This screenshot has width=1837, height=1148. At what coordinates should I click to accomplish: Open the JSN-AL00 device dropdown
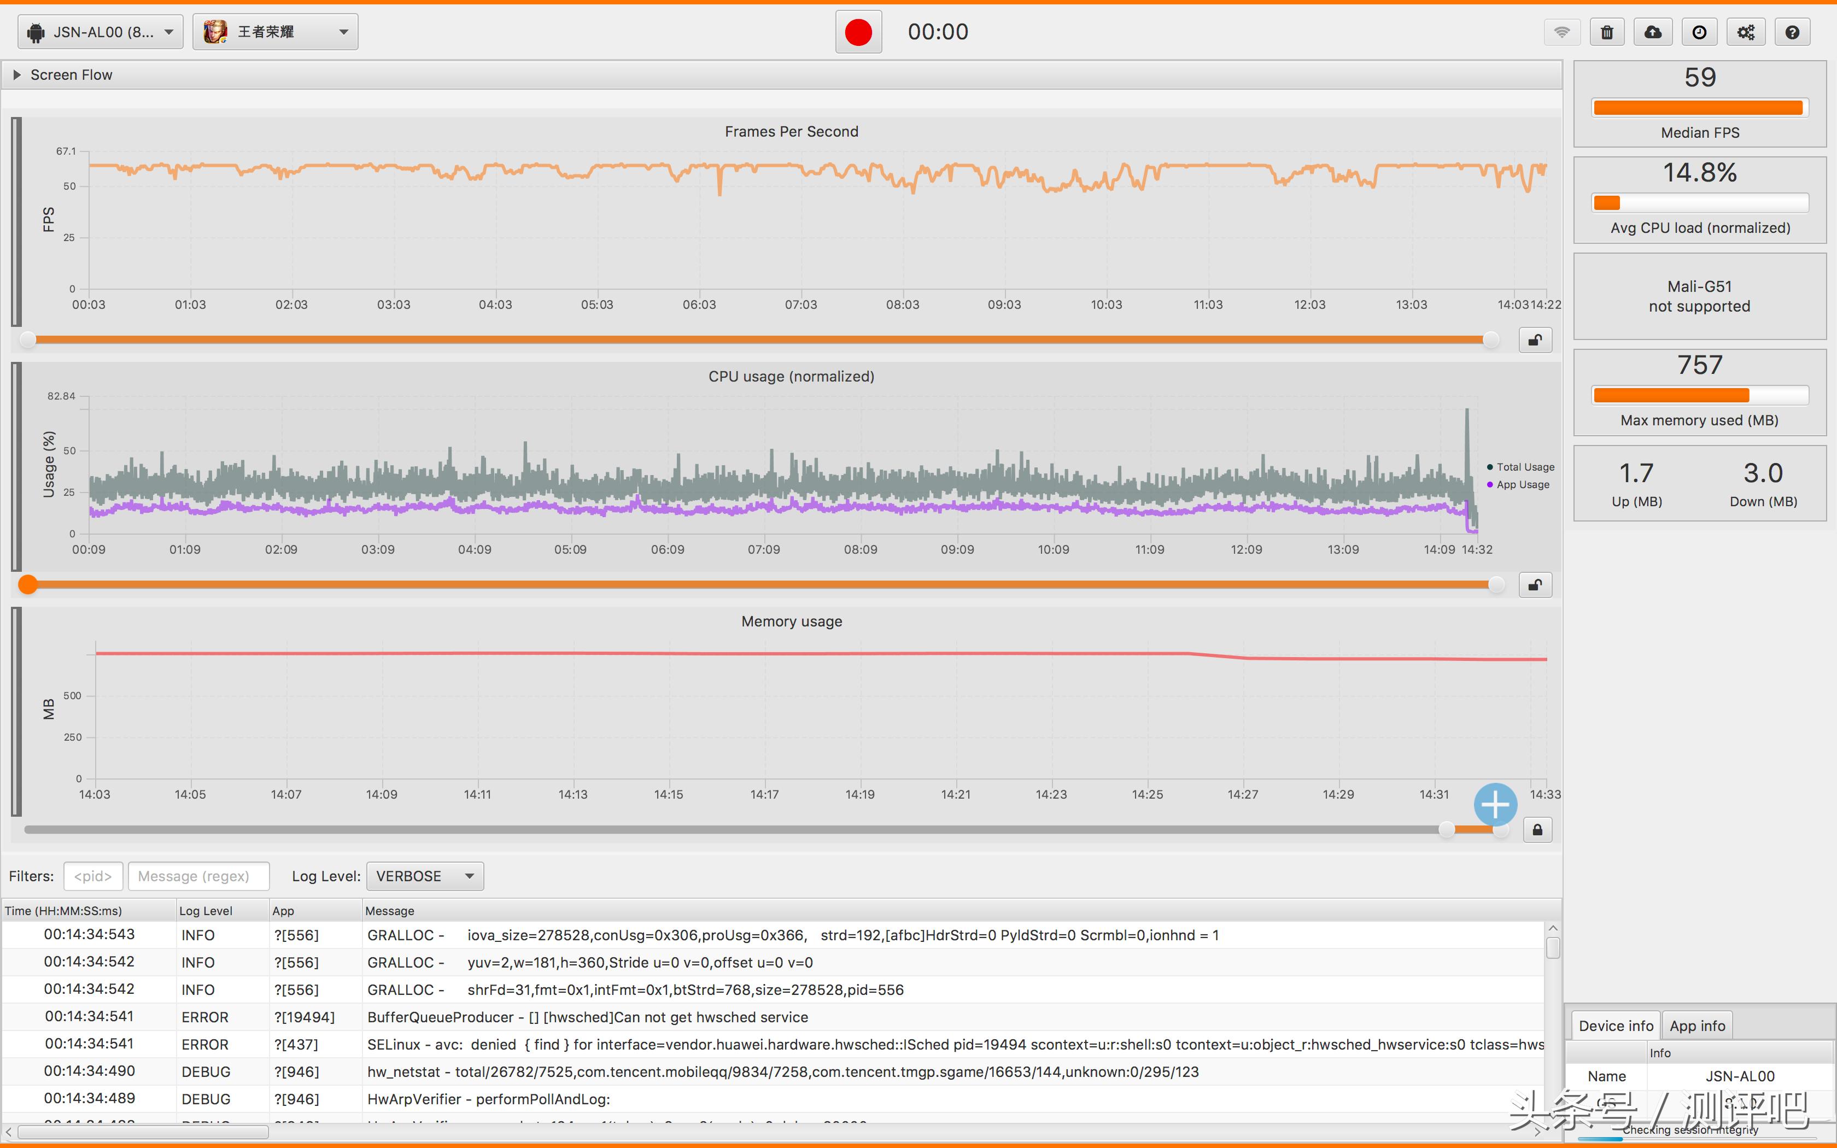[100, 32]
